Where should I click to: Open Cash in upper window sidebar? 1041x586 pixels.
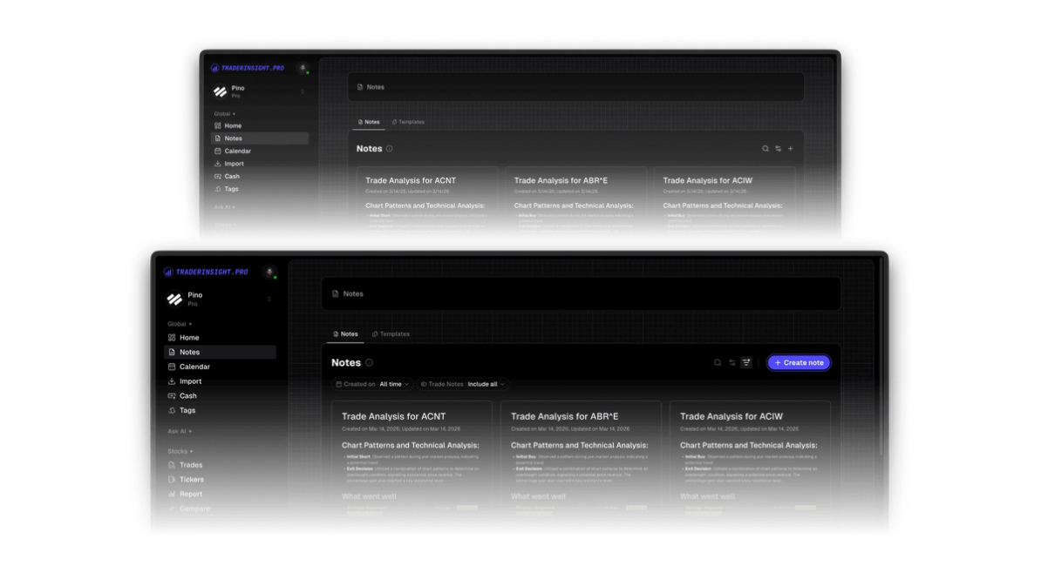pyautogui.click(x=260, y=176)
